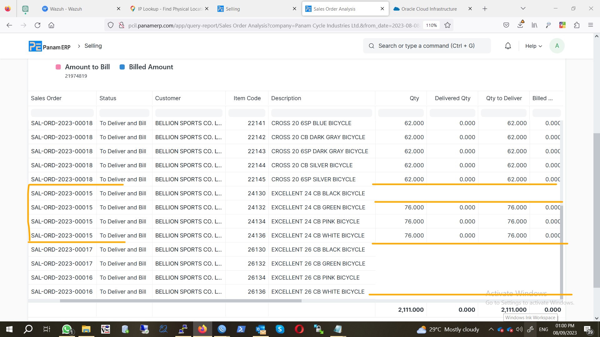Expand the Help dropdown
This screenshot has width=600, height=337.
[x=533, y=46]
